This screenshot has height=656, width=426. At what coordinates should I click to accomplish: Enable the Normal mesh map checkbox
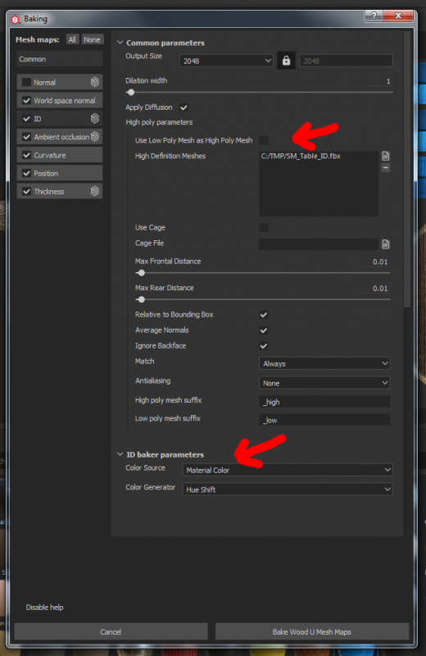(x=26, y=83)
